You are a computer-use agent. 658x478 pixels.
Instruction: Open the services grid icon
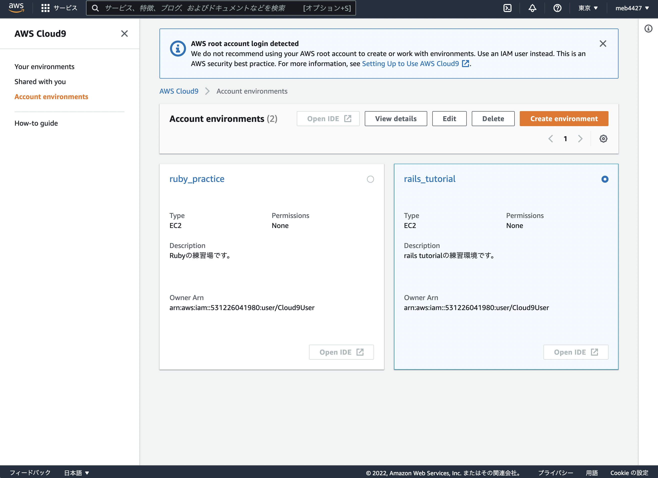point(45,8)
